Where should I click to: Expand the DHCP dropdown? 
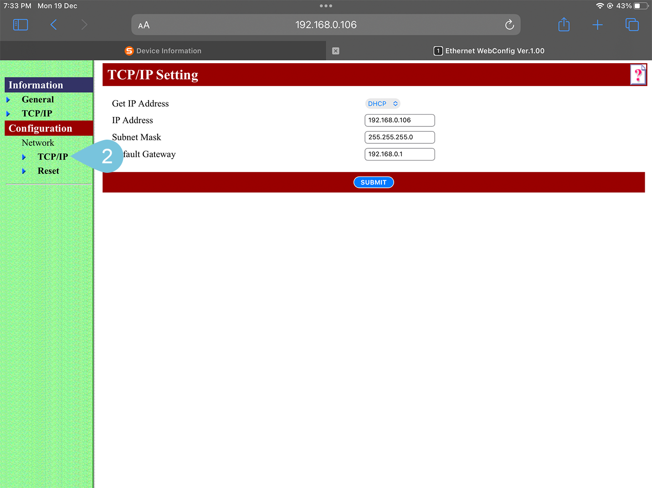click(383, 104)
